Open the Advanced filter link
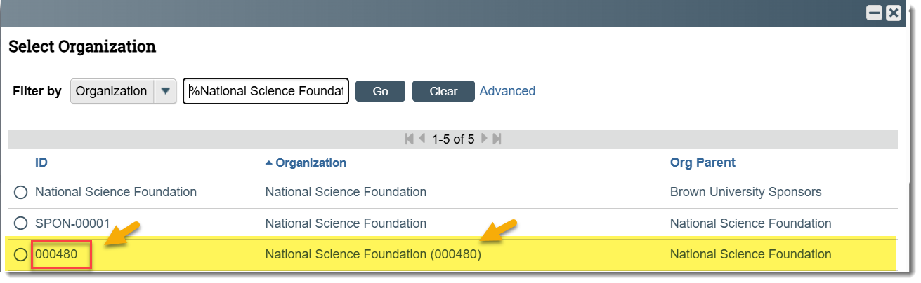921x283 pixels. 507,91
